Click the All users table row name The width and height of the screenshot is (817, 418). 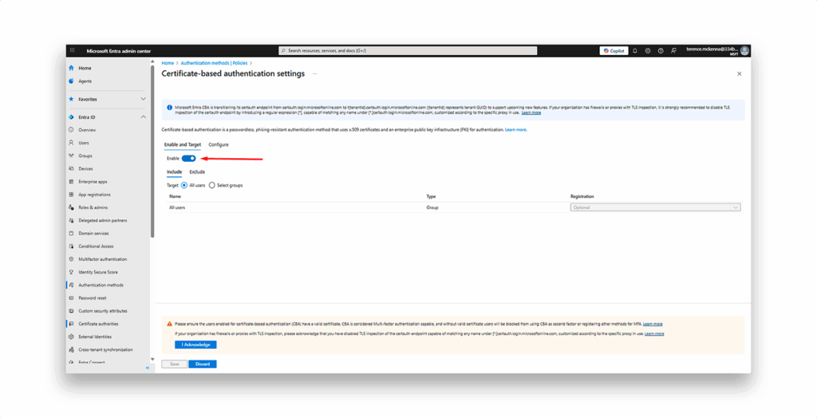click(x=177, y=207)
